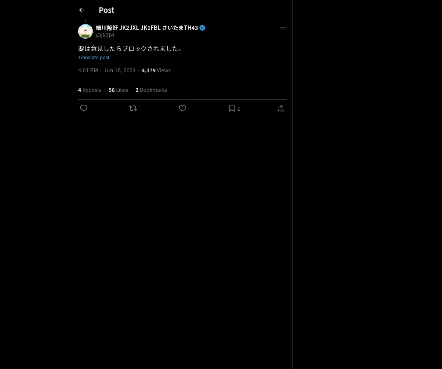Open the reply comment icon
This screenshot has height=369, width=442.
coord(84,108)
